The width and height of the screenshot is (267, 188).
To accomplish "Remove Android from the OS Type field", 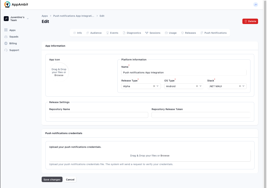I will click(197, 86).
